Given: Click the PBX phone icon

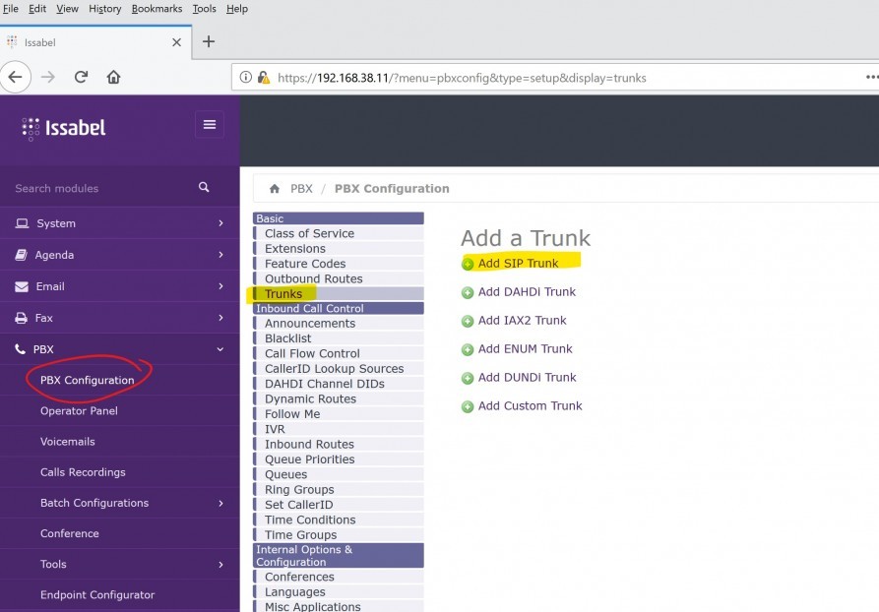Looking at the screenshot, I should pos(21,349).
